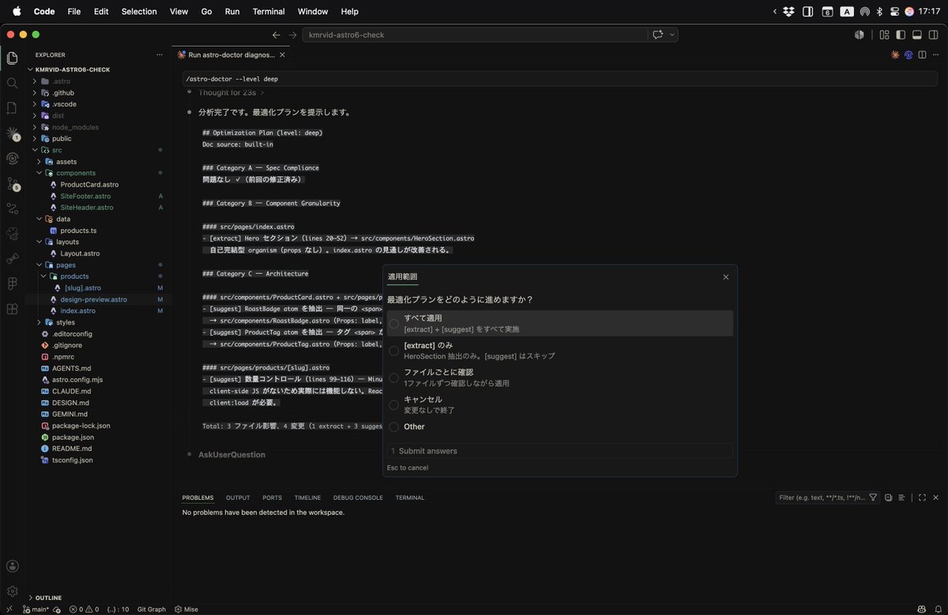Open the Figma extension in the activity bar
This screenshot has width=948, height=615.
[x=12, y=283]
